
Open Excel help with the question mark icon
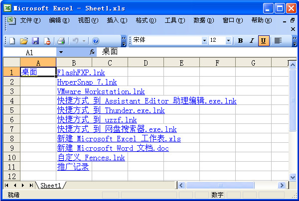(x=96, y=41)
